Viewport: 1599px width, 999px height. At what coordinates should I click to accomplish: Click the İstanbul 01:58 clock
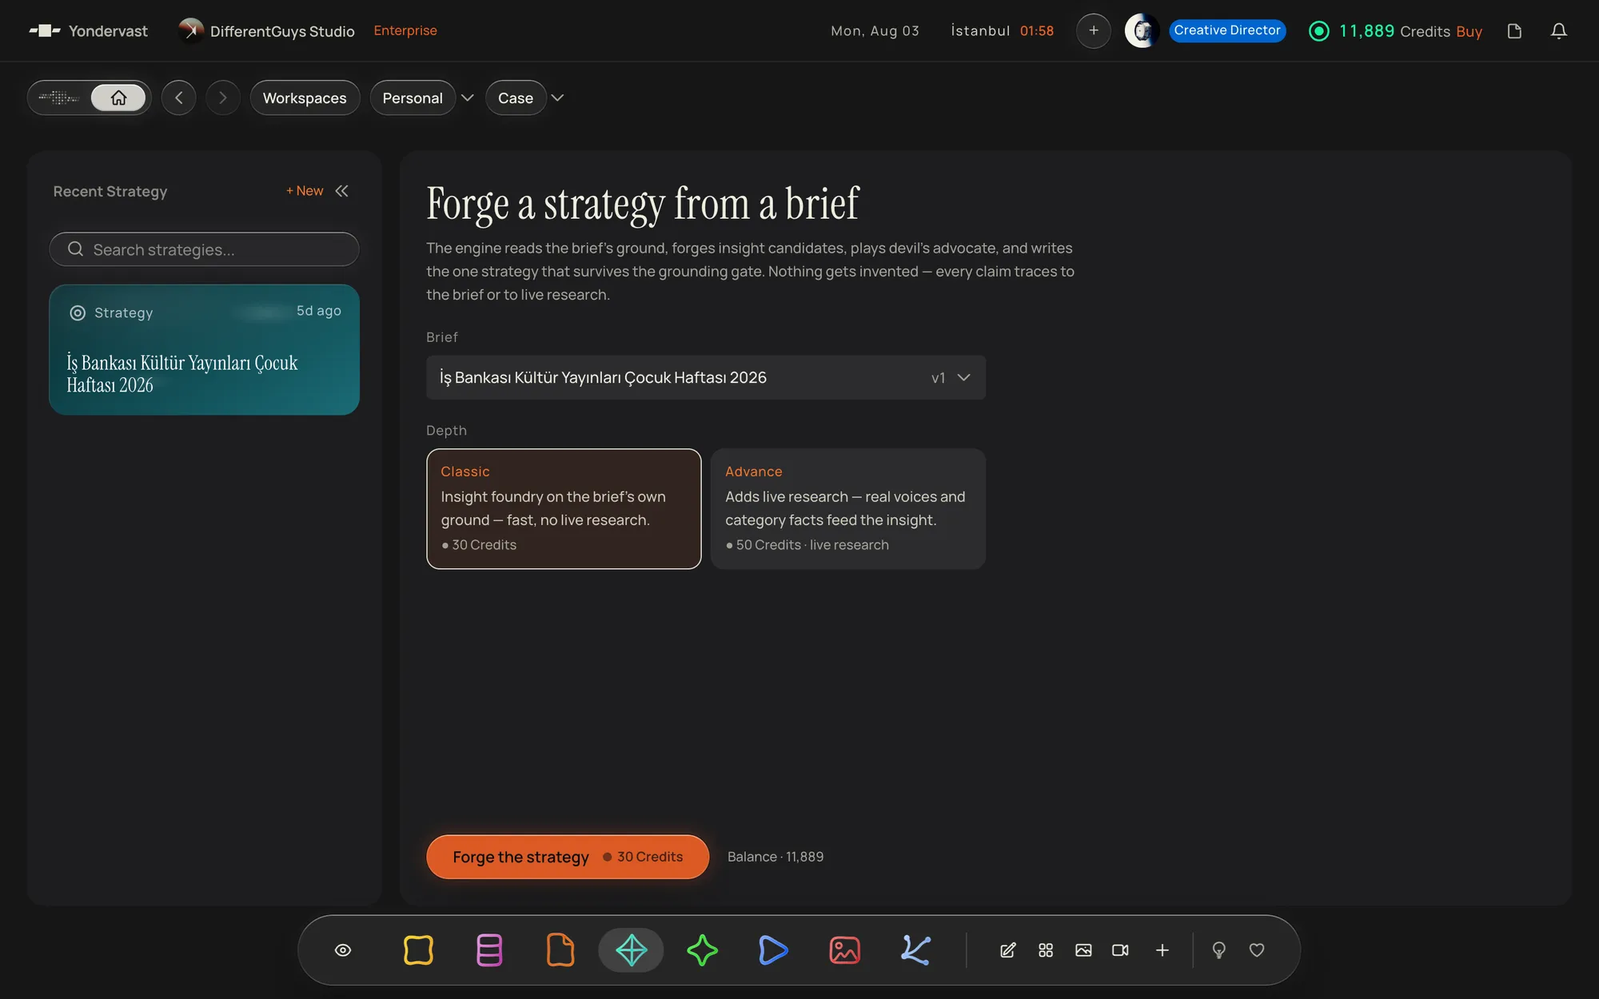1002,30
